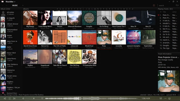
Task: Open the Album Artist panel header
Action: [5, 9]
